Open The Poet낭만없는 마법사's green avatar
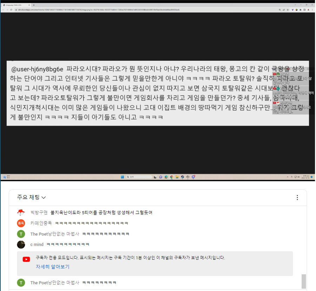Image resolution: width=316 pixels, height=291 pixels. click(21, 234)
